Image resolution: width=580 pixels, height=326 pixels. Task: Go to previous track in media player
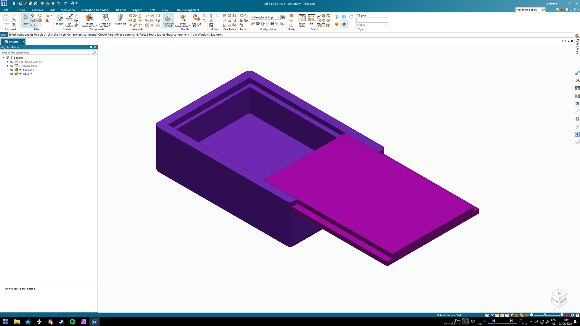(x=493, y=321)
